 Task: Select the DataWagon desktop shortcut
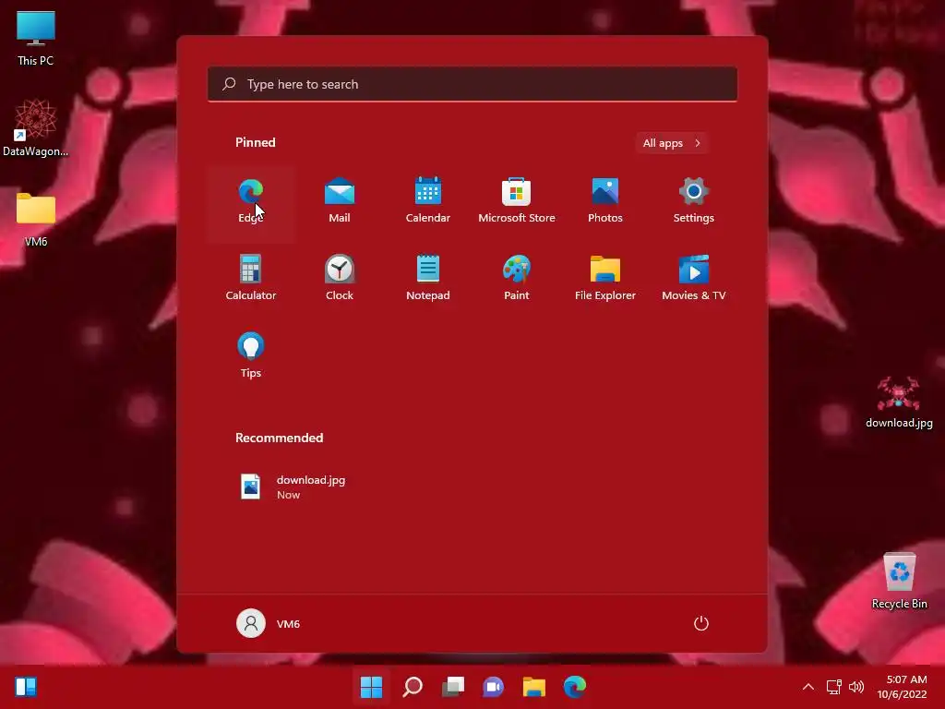36,127
